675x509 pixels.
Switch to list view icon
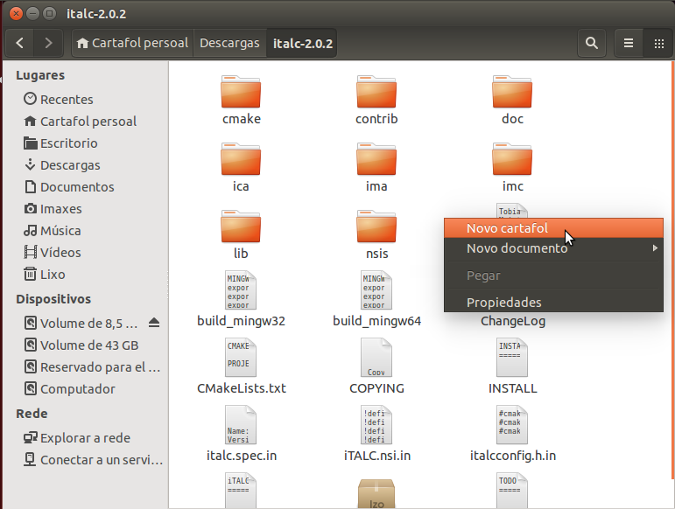coord(629,43)
